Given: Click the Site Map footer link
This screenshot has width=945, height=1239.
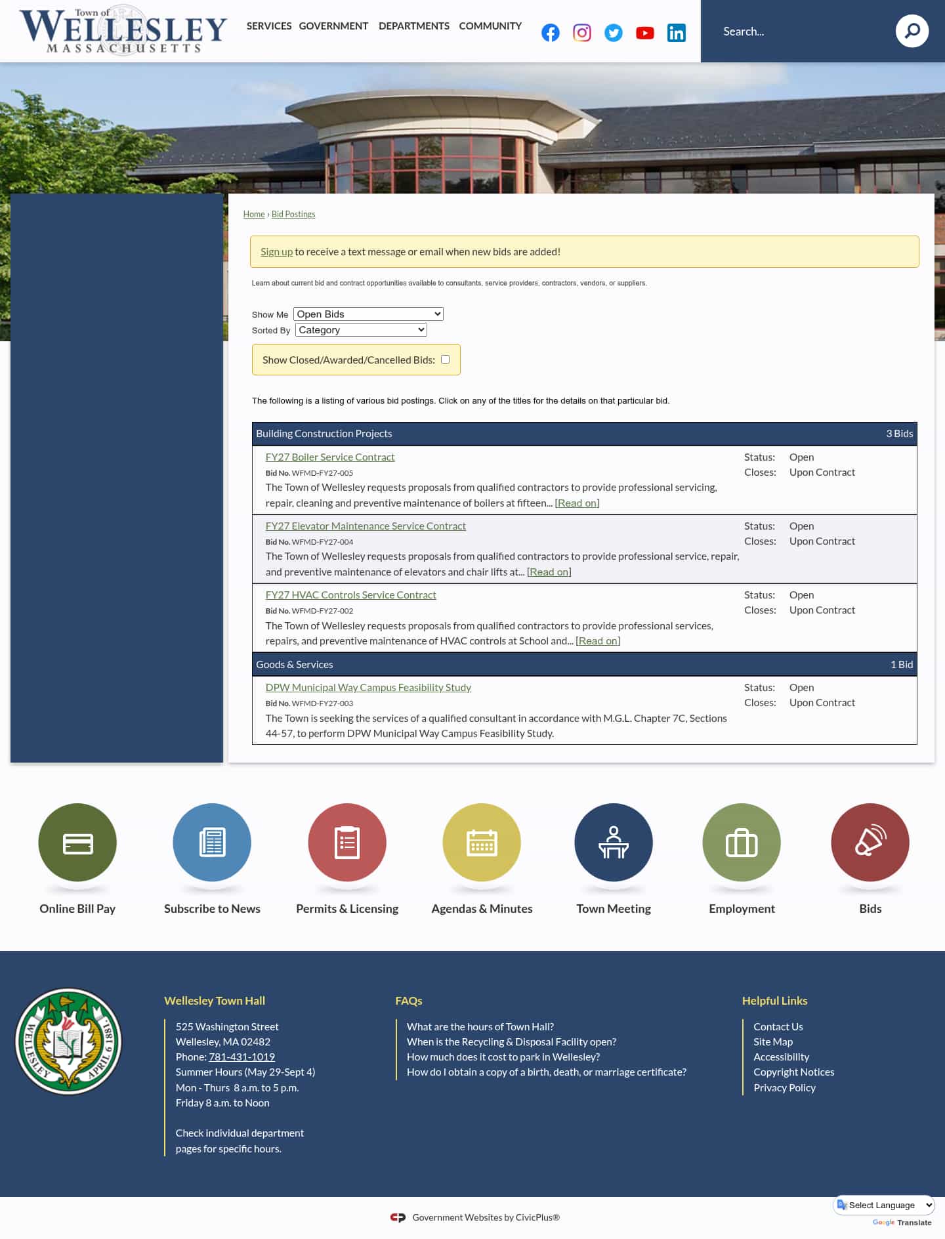Looking at the screenshot, I should (773, 1041).
